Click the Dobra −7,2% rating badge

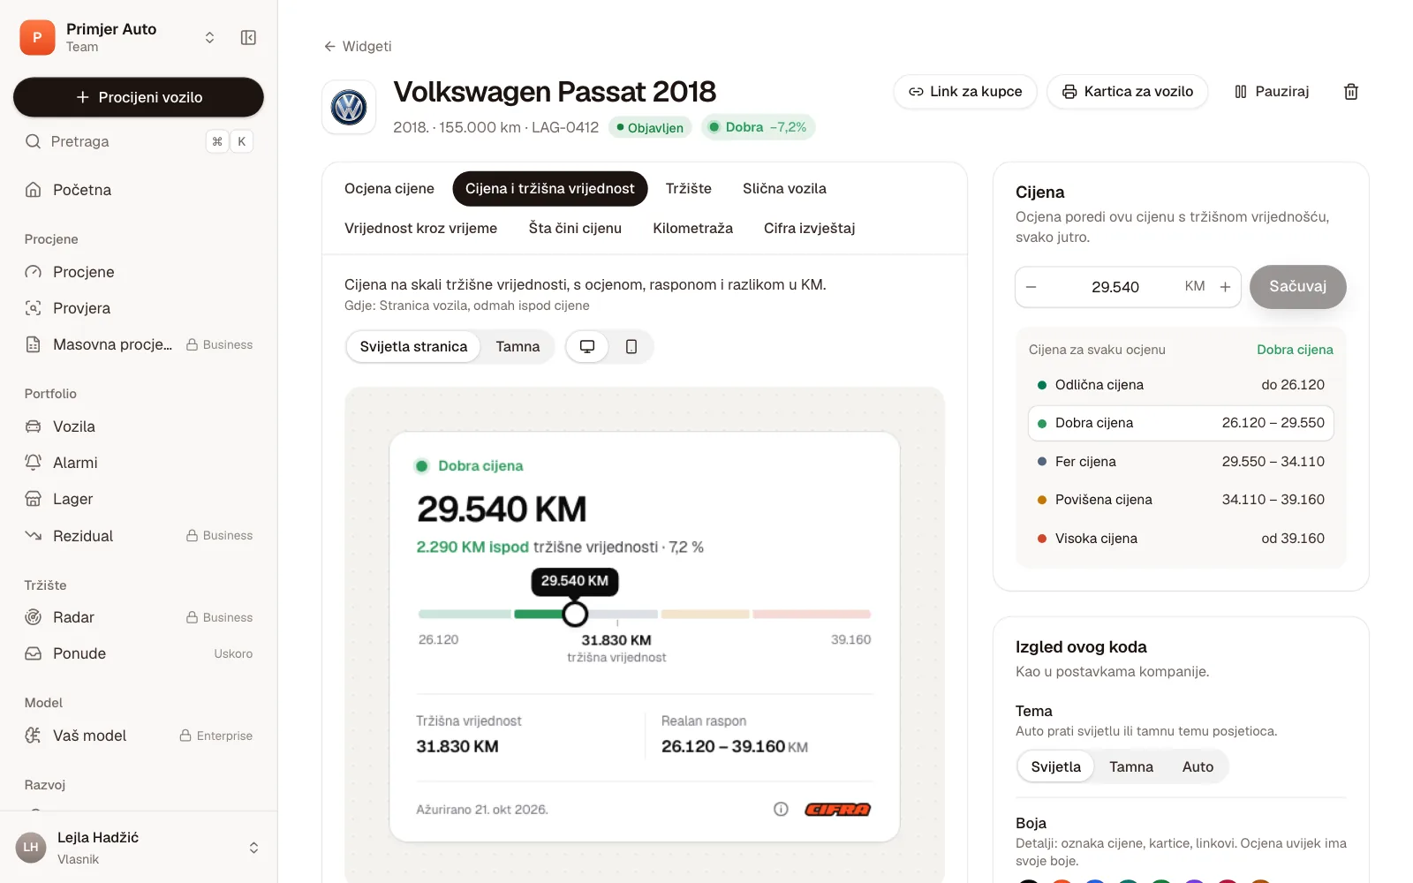pos(758,127)
